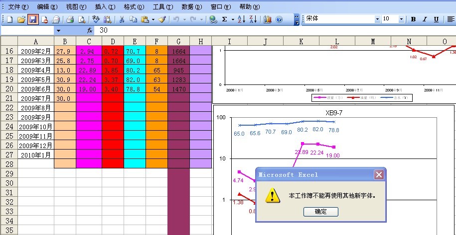The height and width of the screenshot is (235, 456).
Task: Open the 视图(V) menu
Action: pos(76,6)
